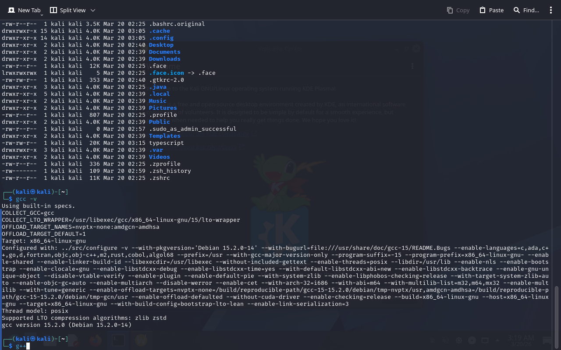Open the Find search bar
The width and height of the screenshot is (561, 350).
[x=526, y=10]
